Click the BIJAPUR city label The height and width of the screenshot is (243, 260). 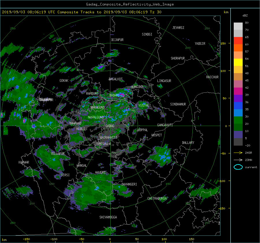[x=117, y=40]
